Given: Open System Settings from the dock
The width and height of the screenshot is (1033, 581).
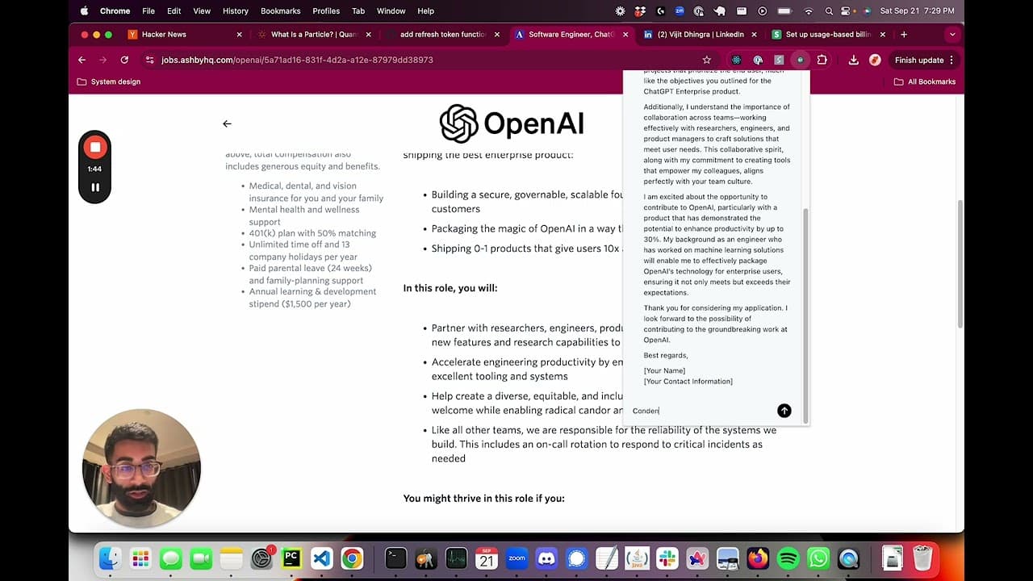Looking at the screenshot, I should tap(262, 558).
